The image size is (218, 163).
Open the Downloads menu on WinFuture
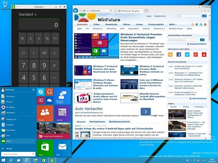(x=111, y=24)
